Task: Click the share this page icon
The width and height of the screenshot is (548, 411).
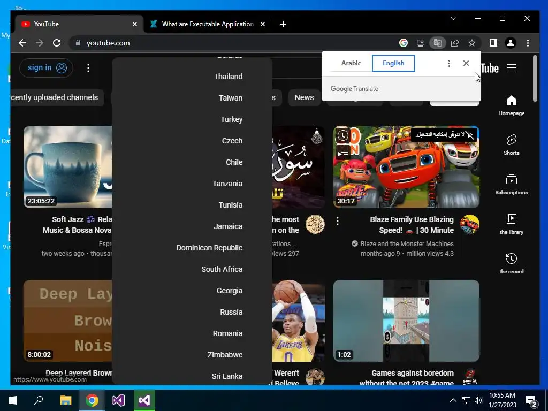Action: (455, 43)
